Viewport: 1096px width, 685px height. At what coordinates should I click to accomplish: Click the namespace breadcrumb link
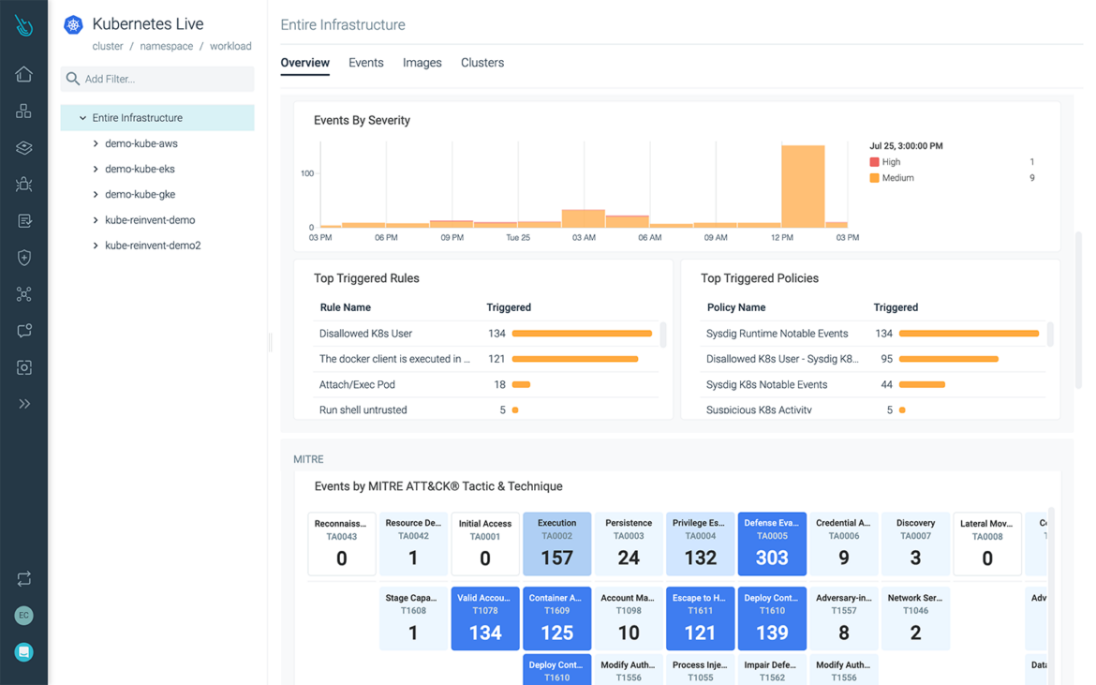pyautogui.click(x=167, y=46)
